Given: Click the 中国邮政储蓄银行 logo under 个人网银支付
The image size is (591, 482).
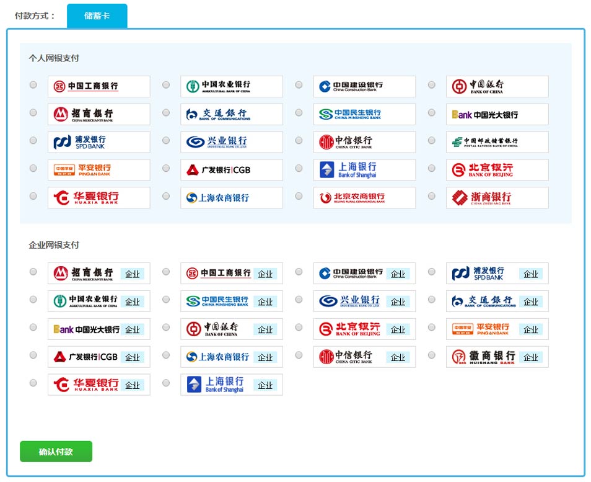Looking at the screenshot, I should 497,142.
